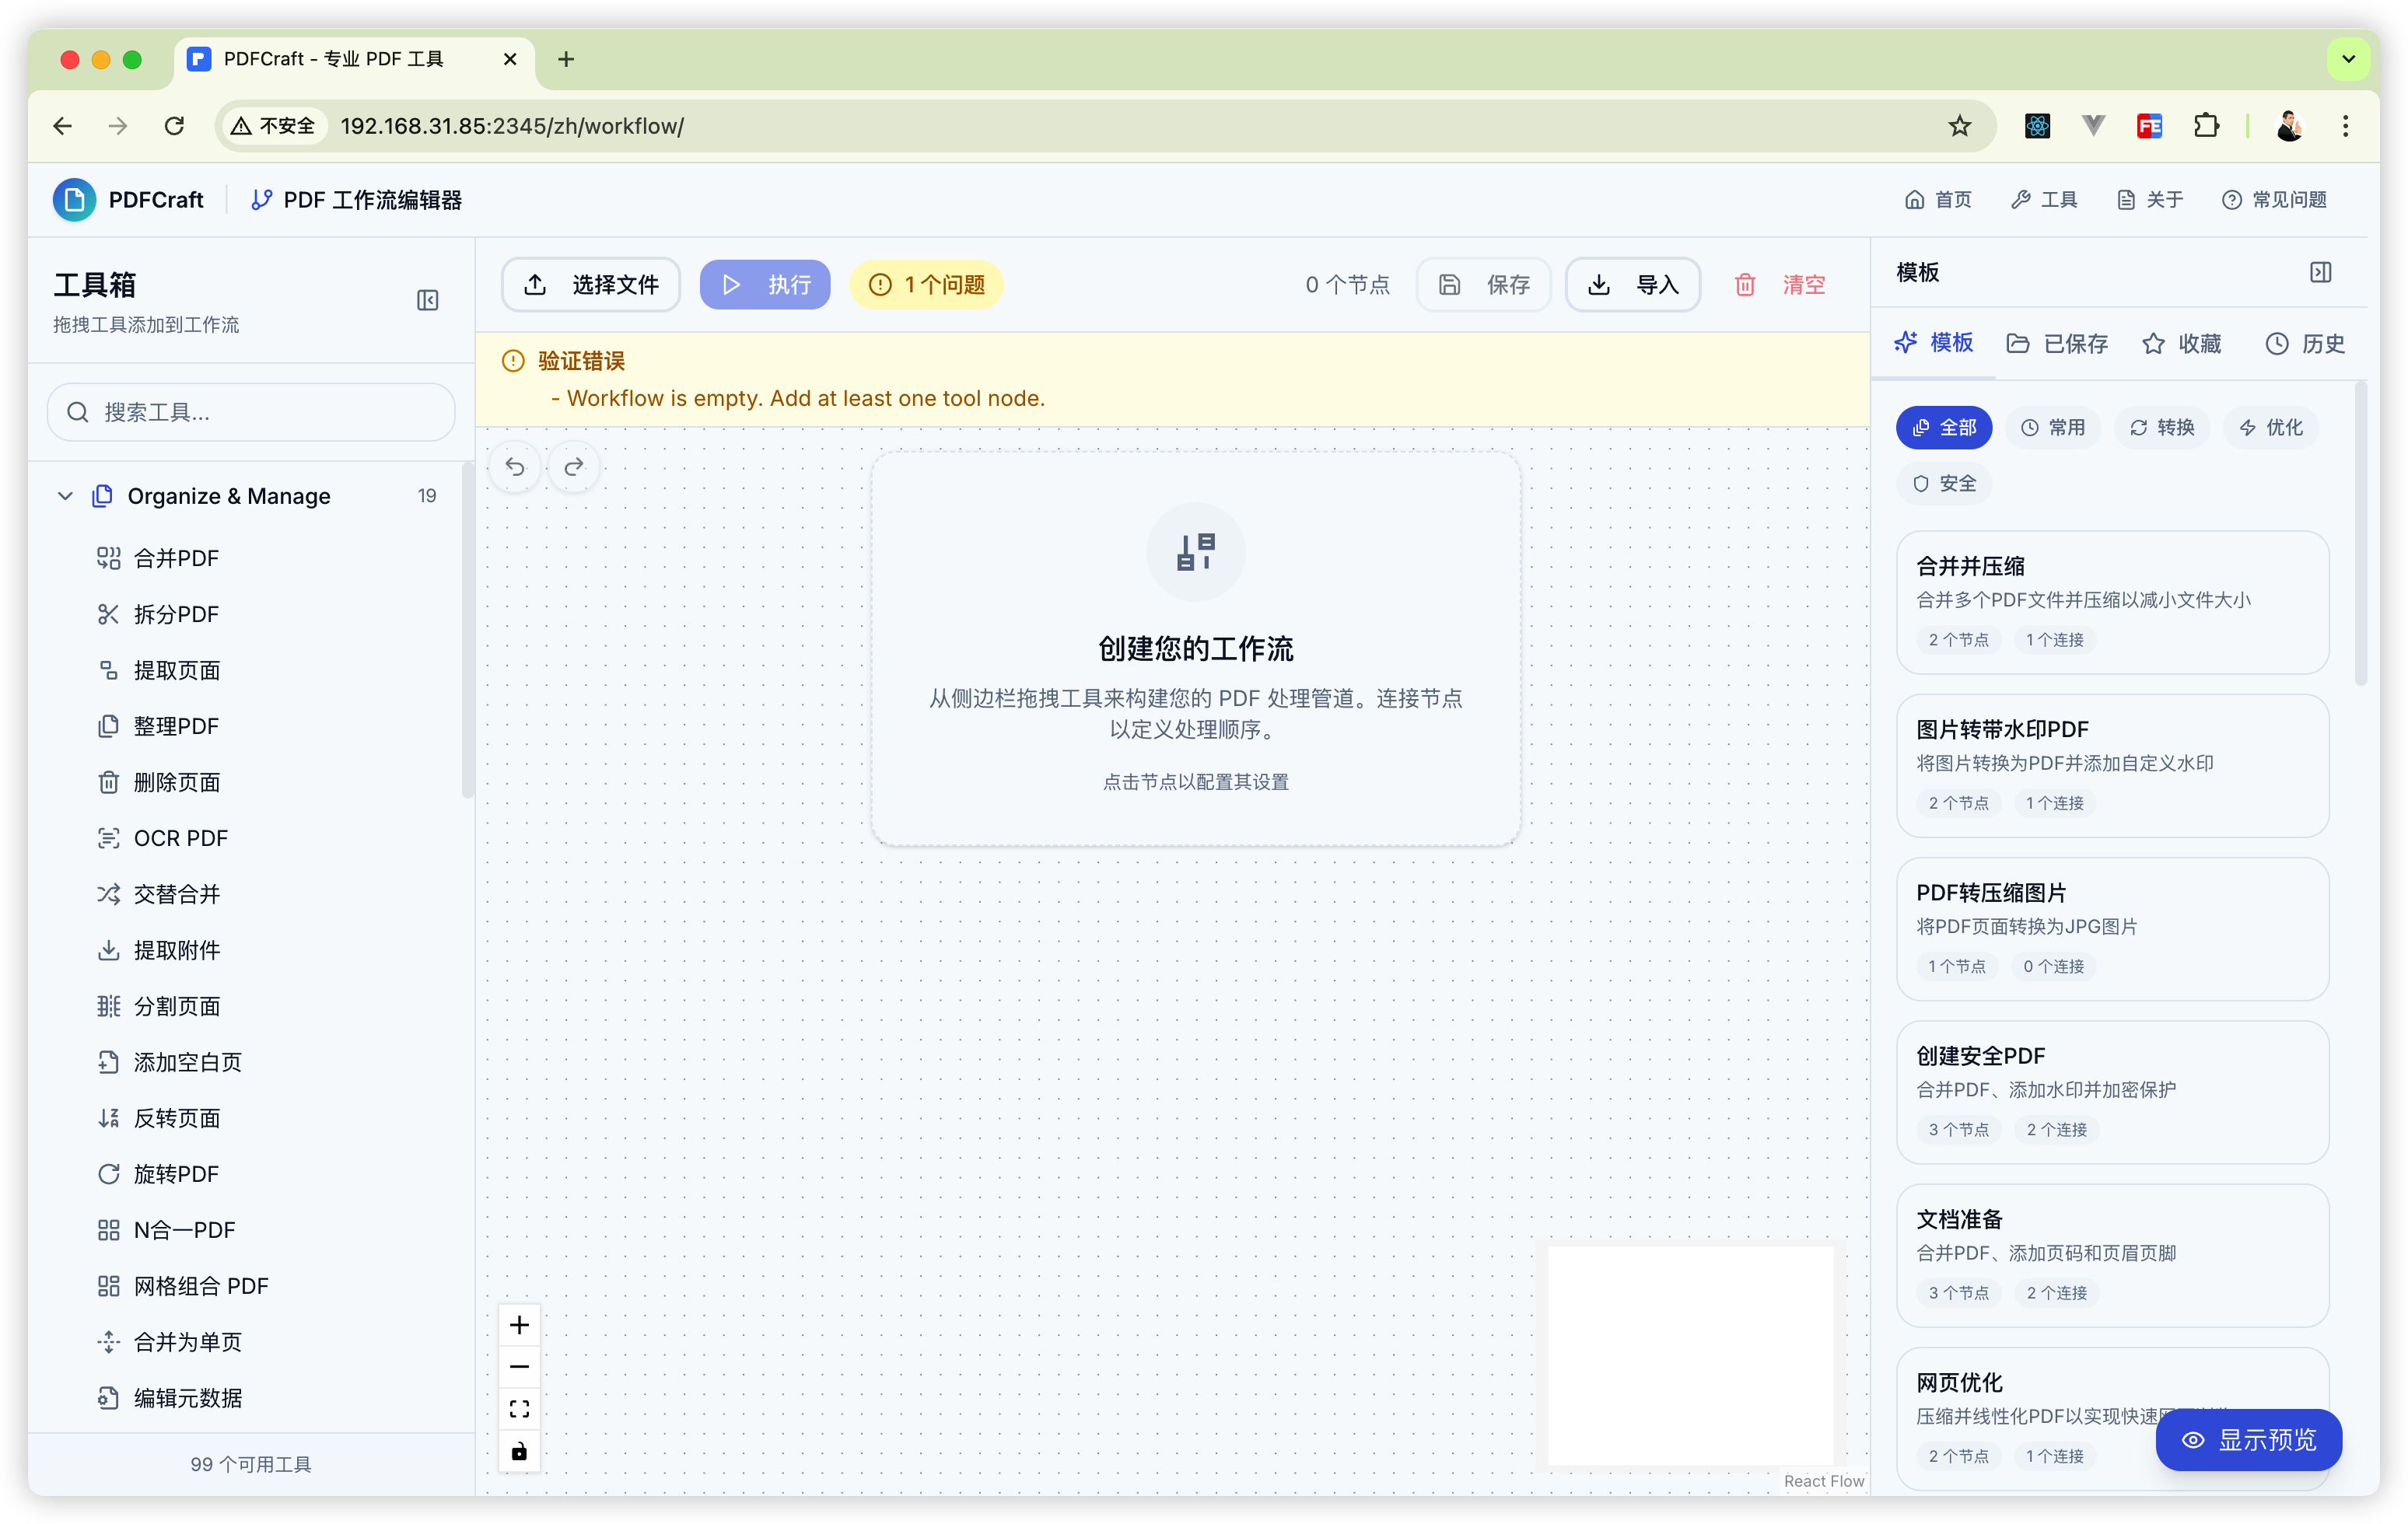Screen dimensions: 2408x1524
Task: Show preview with 显示预览 button
Action: click(2248, 1440)
